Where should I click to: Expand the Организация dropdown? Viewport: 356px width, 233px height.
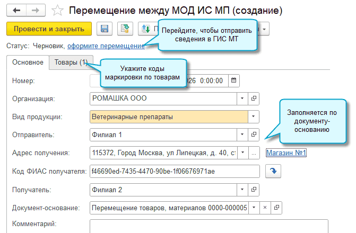tap(242, 98)
